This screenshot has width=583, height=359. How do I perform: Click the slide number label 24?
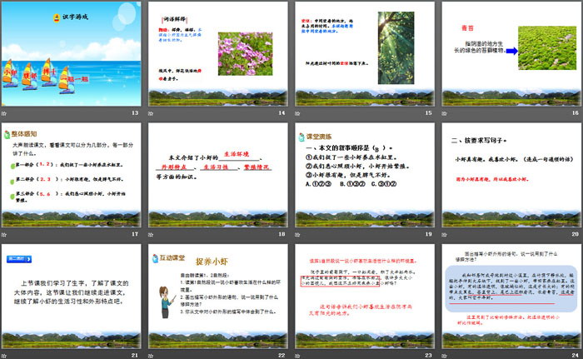(x=576, y=356)
